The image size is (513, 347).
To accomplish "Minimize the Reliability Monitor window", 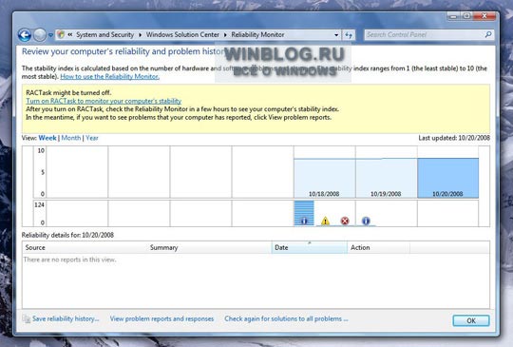I will click(453, 16).
